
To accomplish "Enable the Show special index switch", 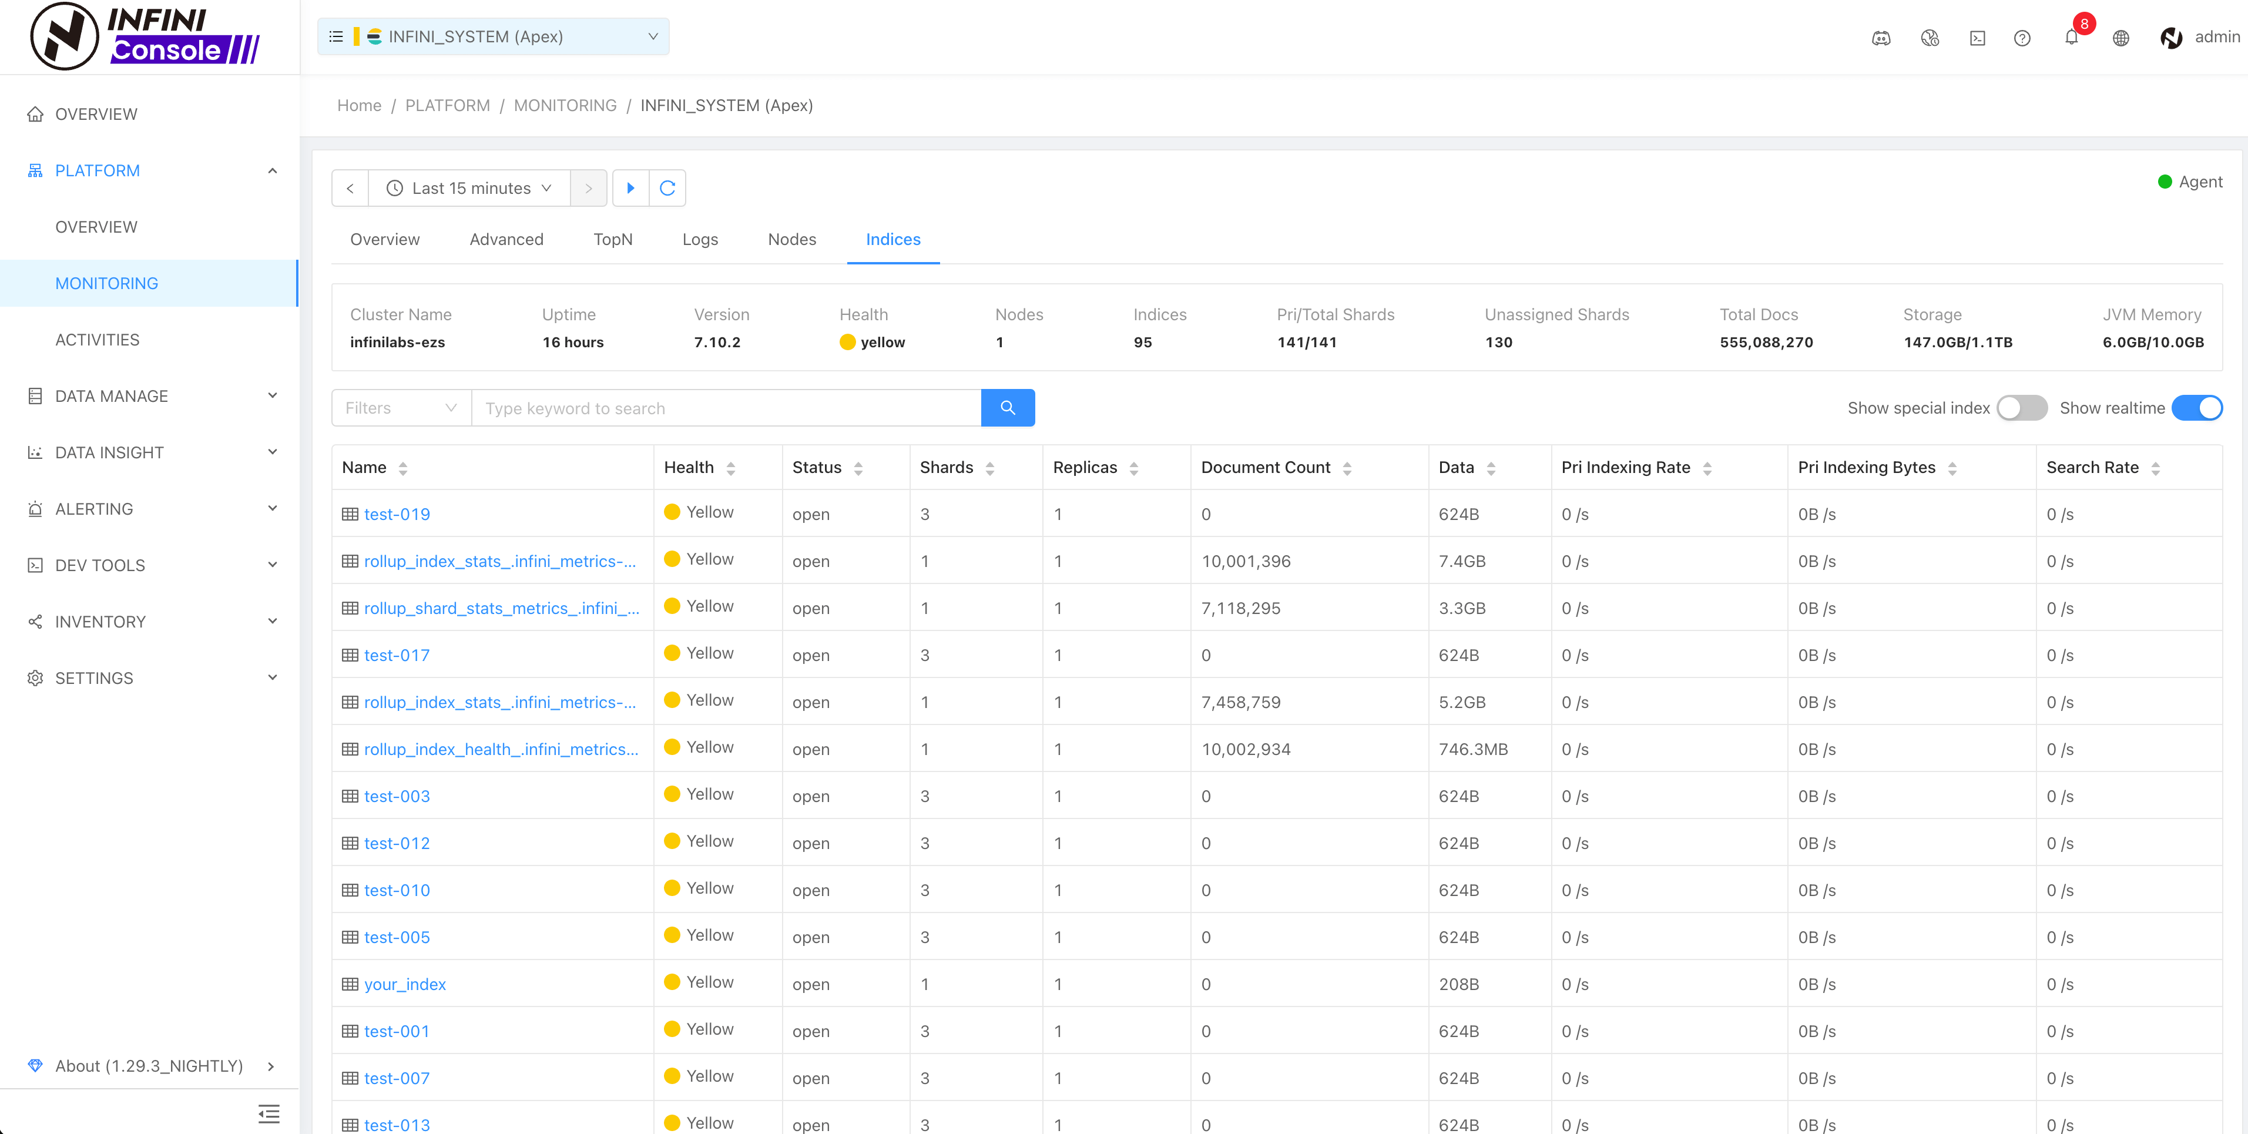I will coord(2021,408).
